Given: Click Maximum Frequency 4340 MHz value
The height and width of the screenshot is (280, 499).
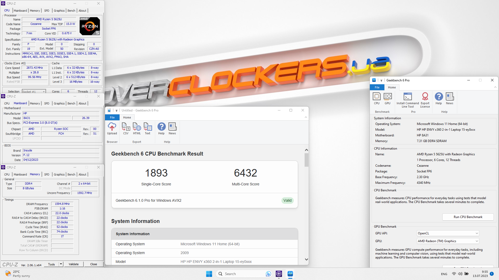Looking at the screenshot, I should 424,183.
